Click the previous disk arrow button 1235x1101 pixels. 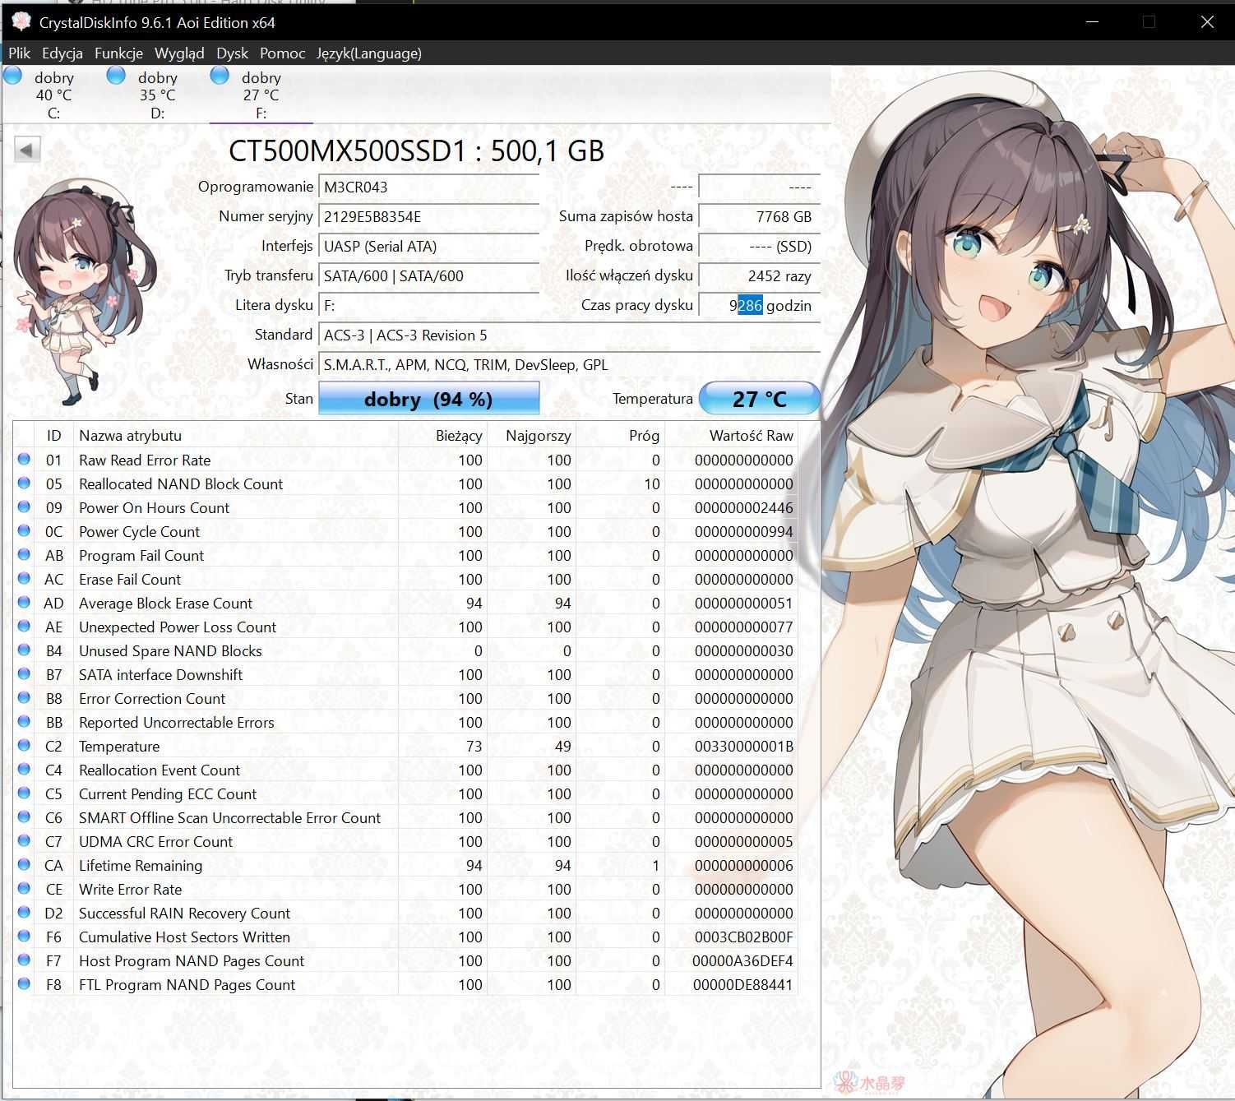[x=27, y=150]
